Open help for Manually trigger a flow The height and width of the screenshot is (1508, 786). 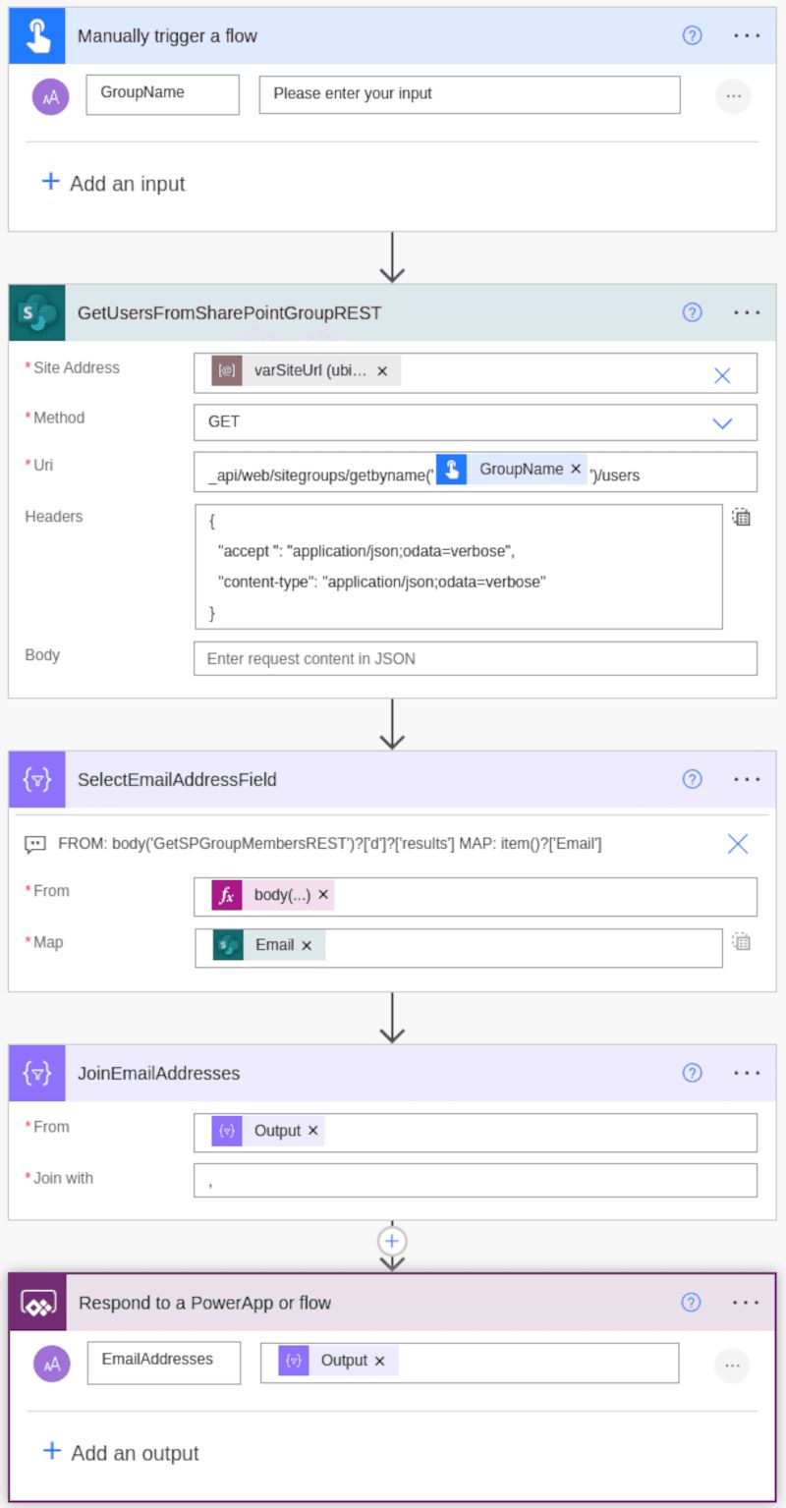pyautogui.click(x=692, y=35)
